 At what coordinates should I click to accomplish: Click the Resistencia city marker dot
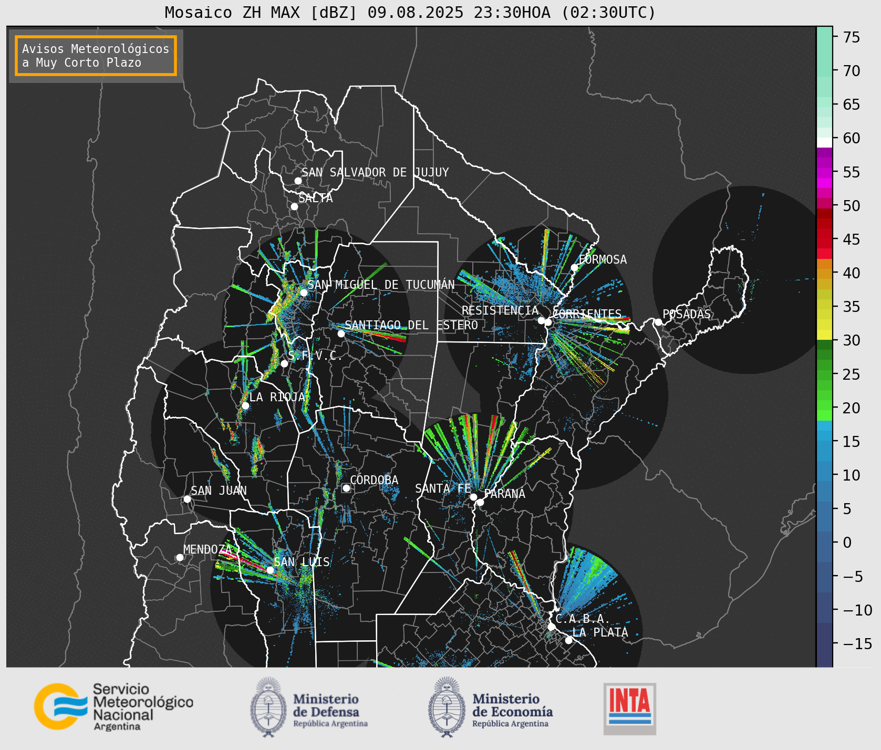[x=541, y=320]
